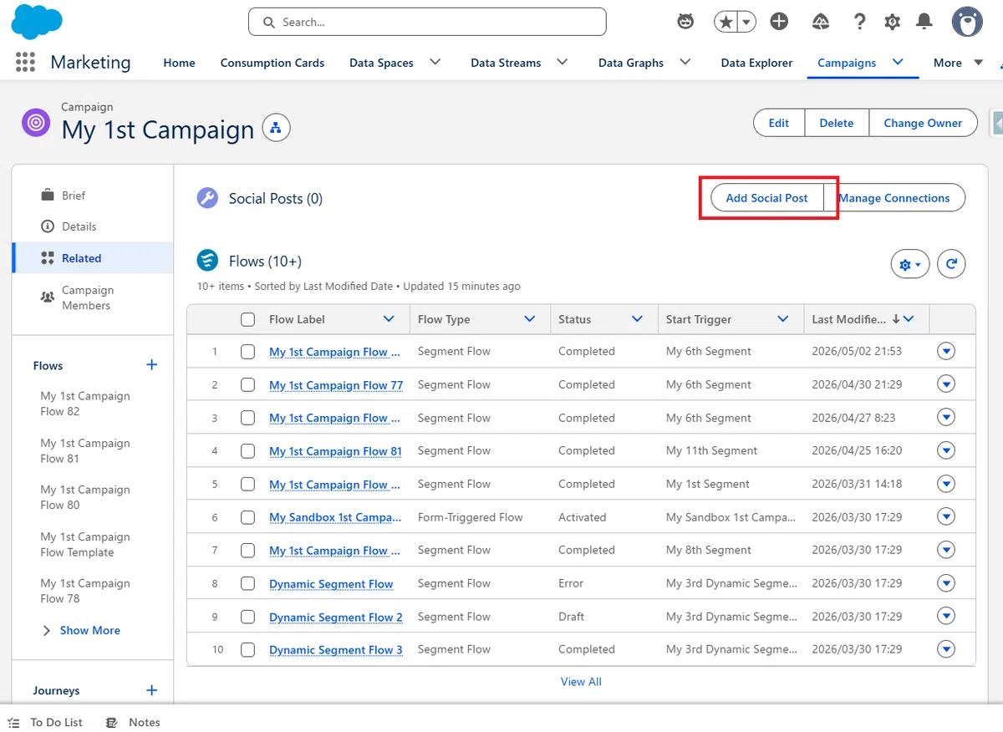The image size is (1003, 732).
Task: Check the Dynamic Segment Flow 3 row
Action: (x=247, y=649)
